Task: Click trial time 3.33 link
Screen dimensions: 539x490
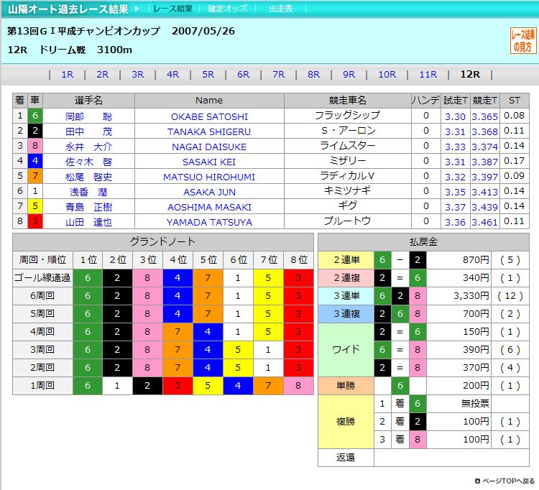Action: click(455, 147)
